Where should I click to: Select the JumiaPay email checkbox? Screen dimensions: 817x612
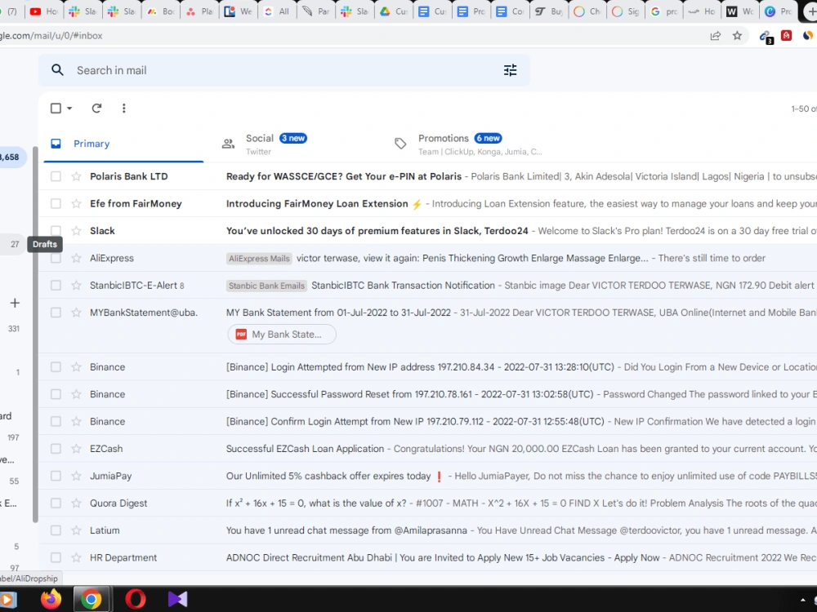[56, 476]
